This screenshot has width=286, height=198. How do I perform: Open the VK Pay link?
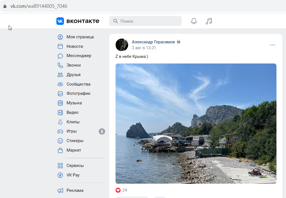coord(73,175)
